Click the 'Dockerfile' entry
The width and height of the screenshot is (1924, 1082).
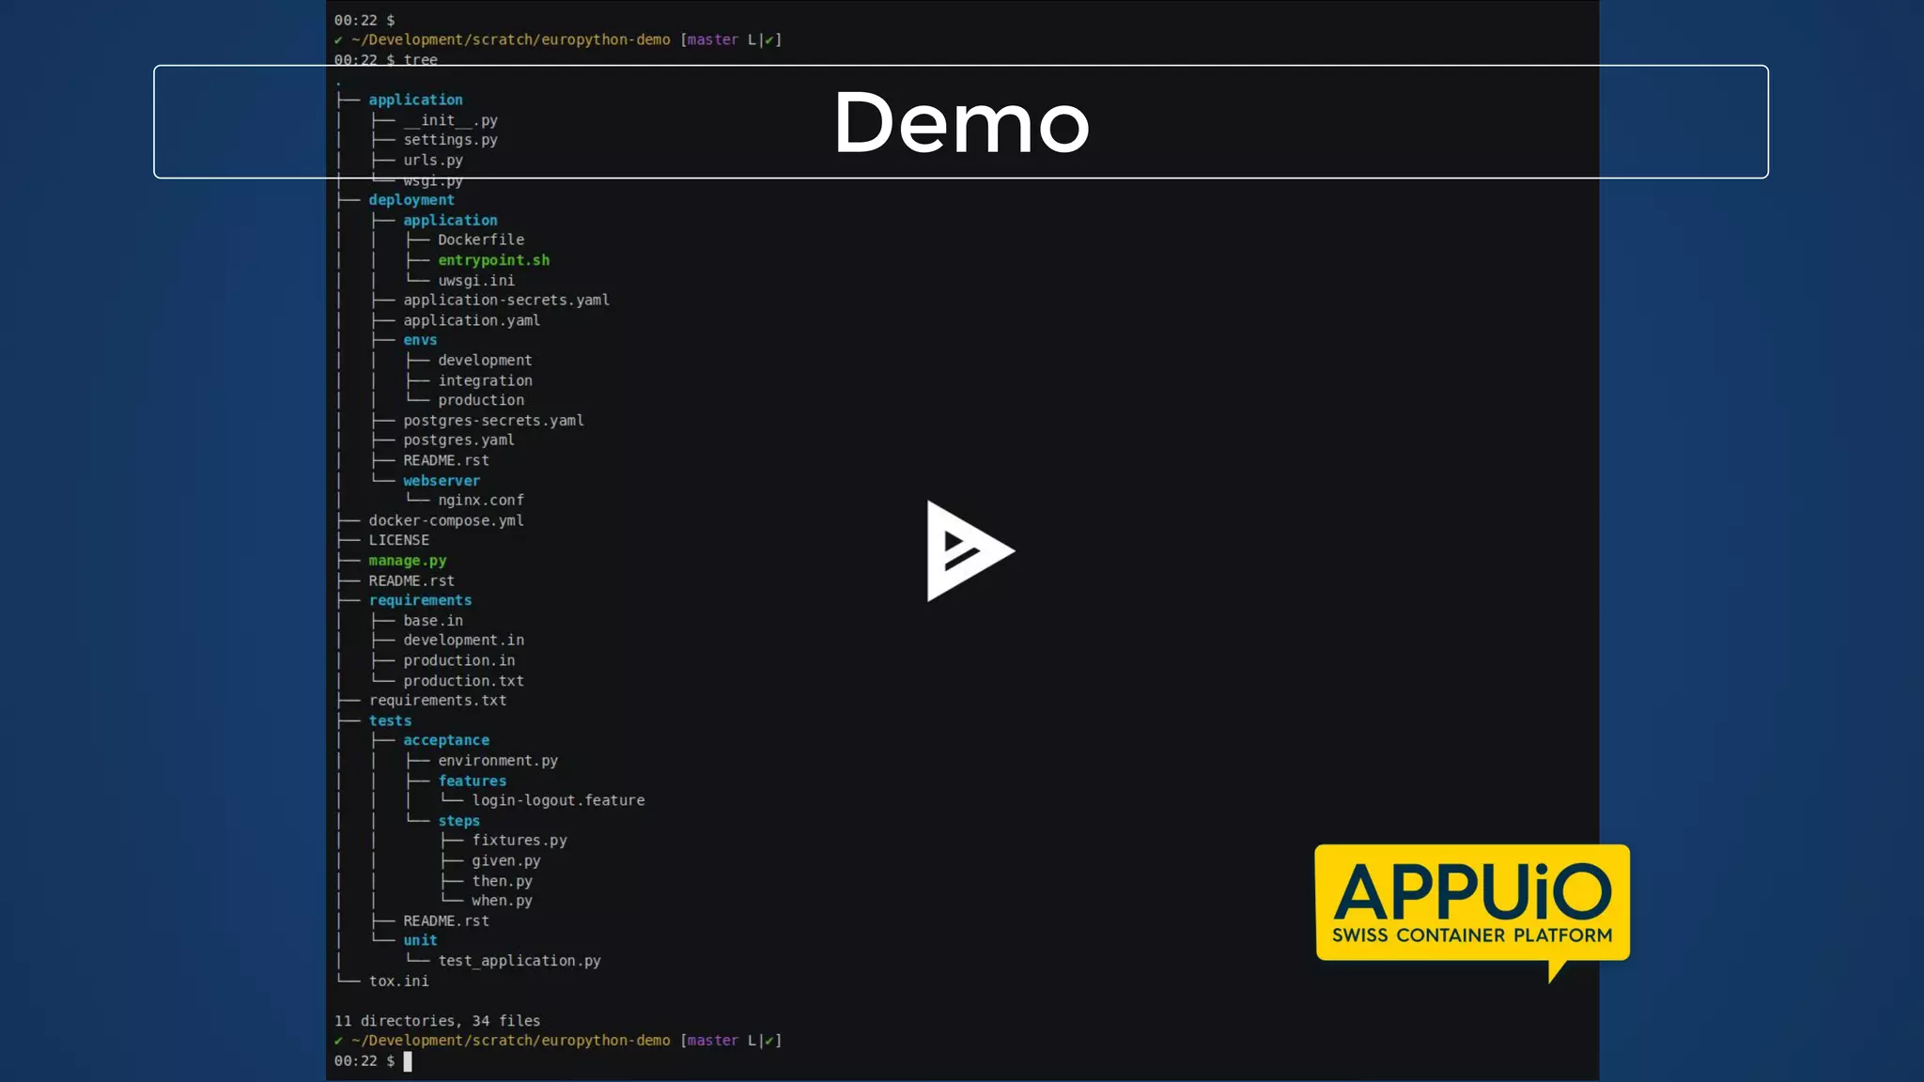481,240
